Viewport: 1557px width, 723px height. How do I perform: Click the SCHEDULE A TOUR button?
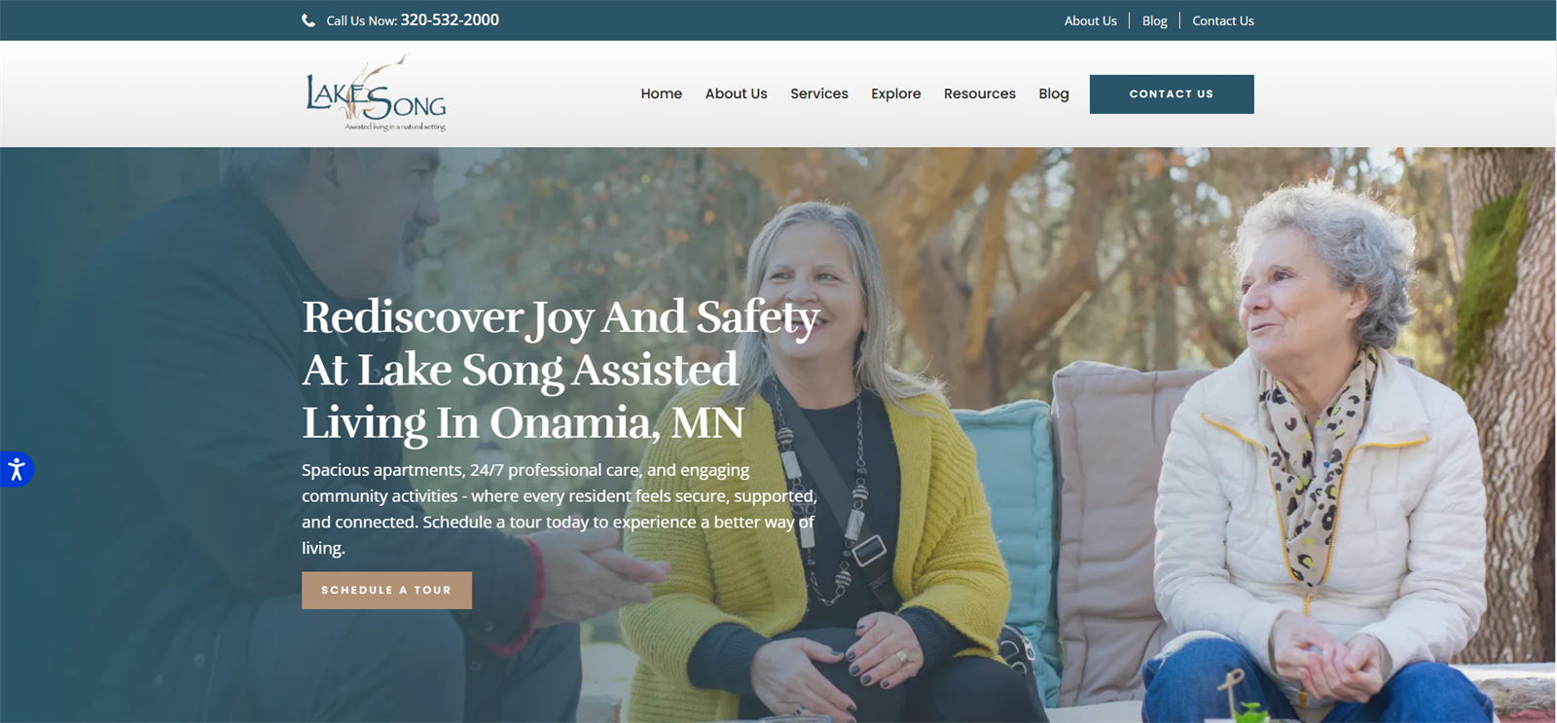(386, 591)
